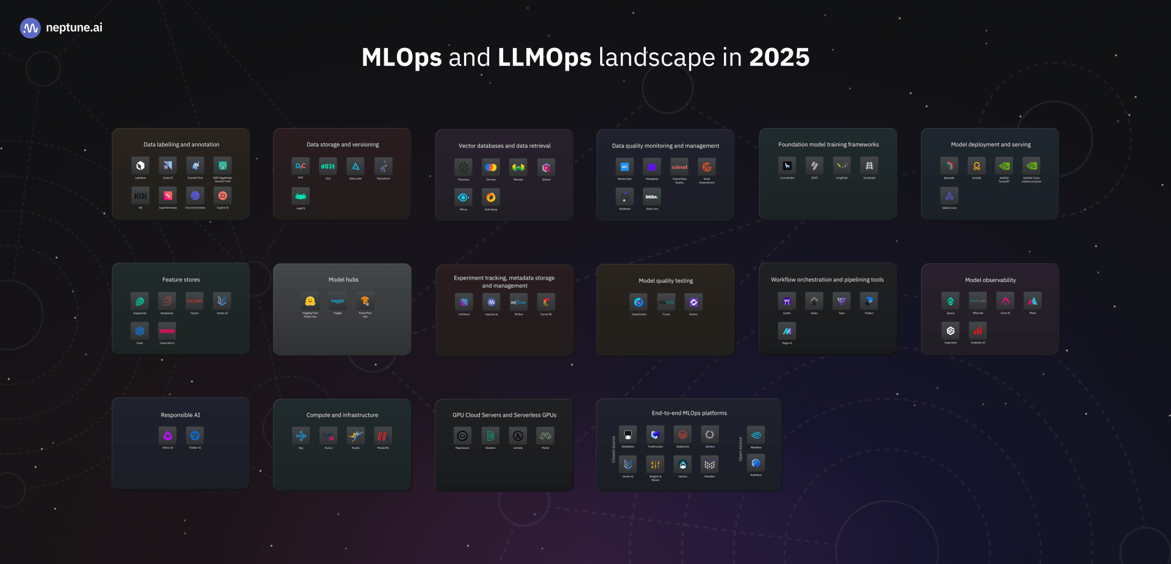Open the Pinecone icon under Vector databases
1171x564 pixels.
[464, 168]
